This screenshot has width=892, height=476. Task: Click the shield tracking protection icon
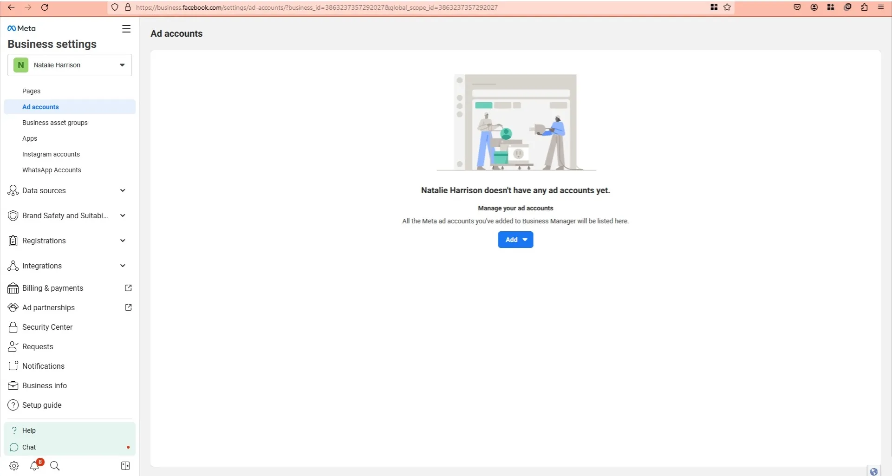pos(115,7)
